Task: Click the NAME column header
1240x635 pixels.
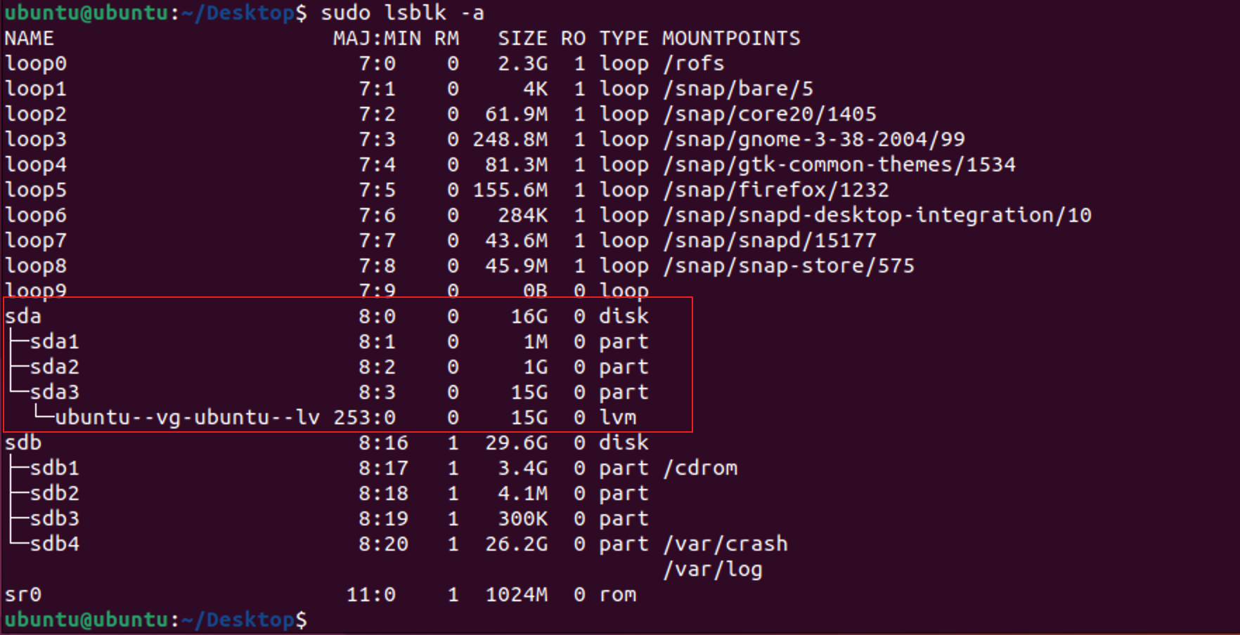Action: click(x=29, y=38)
